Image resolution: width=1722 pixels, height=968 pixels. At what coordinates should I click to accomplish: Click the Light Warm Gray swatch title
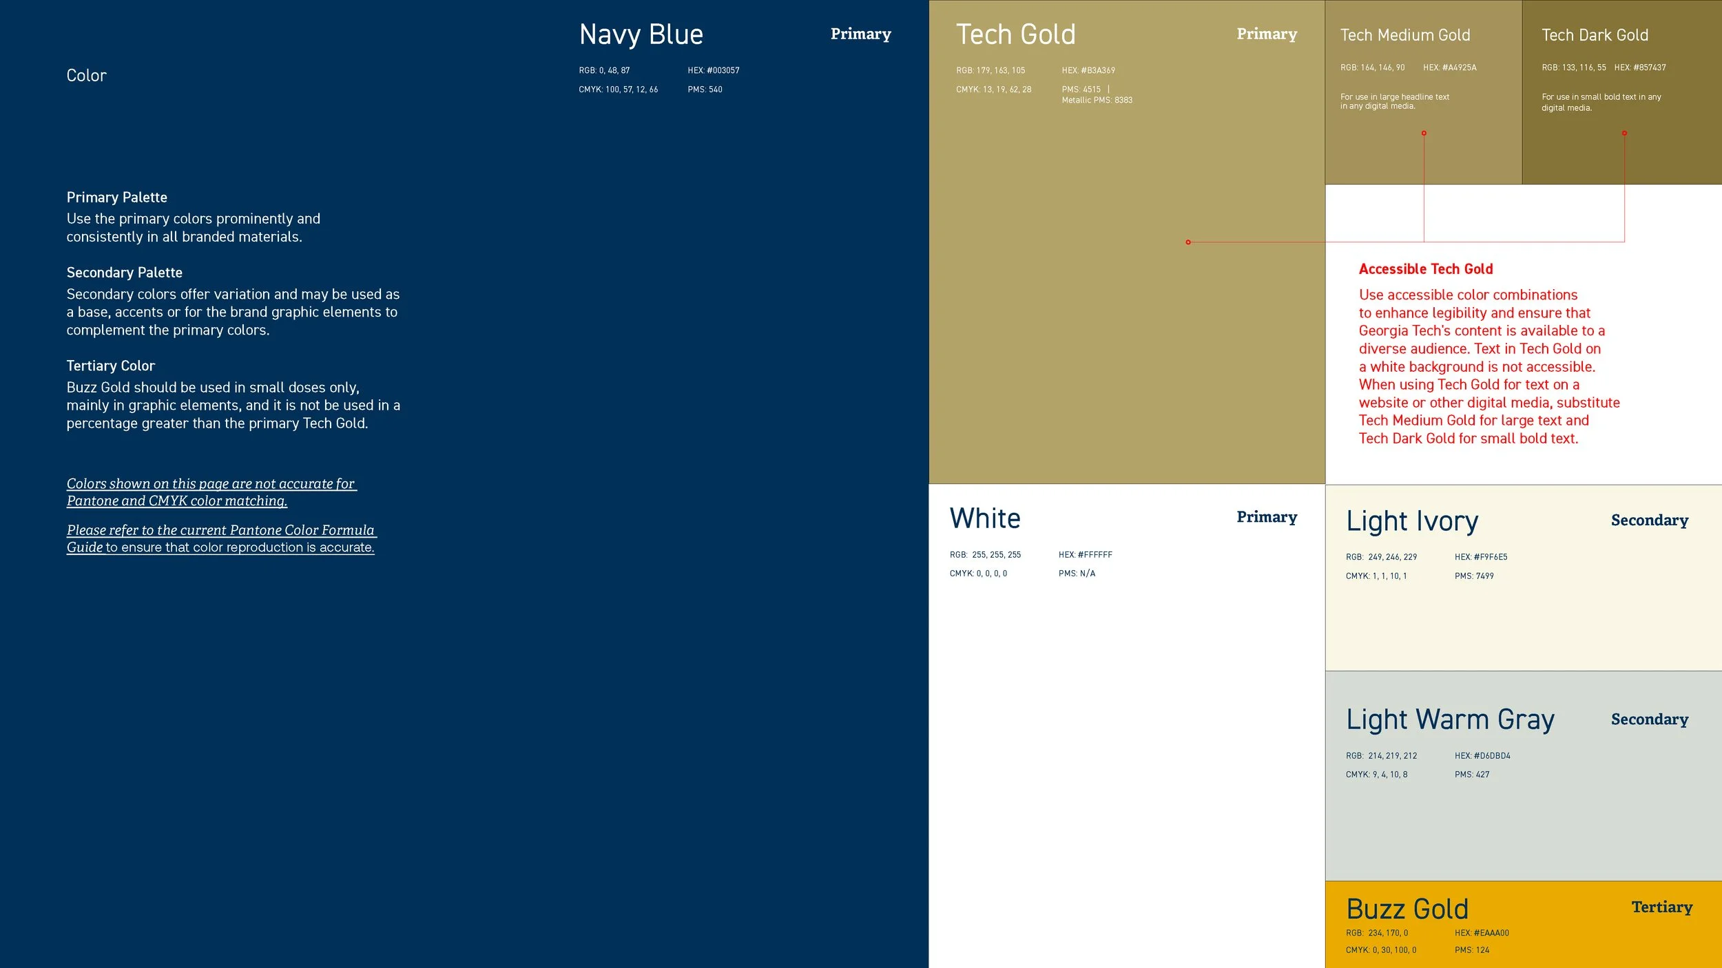tap(1450, 719)
